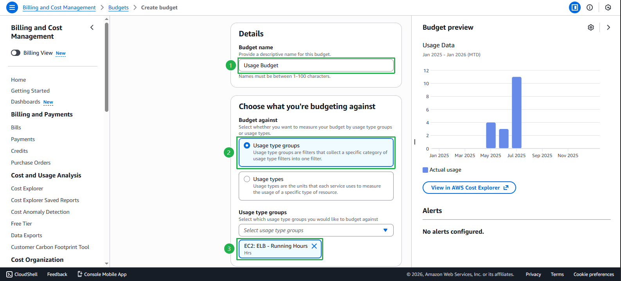Click the external link icon in Cost Explorer button
621x281 pixels.
tap(506, 188)
